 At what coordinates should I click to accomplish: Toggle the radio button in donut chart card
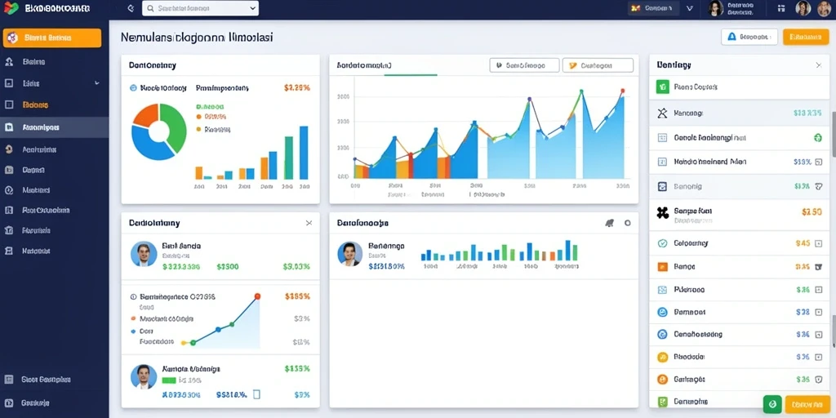(x=133, y=88)
